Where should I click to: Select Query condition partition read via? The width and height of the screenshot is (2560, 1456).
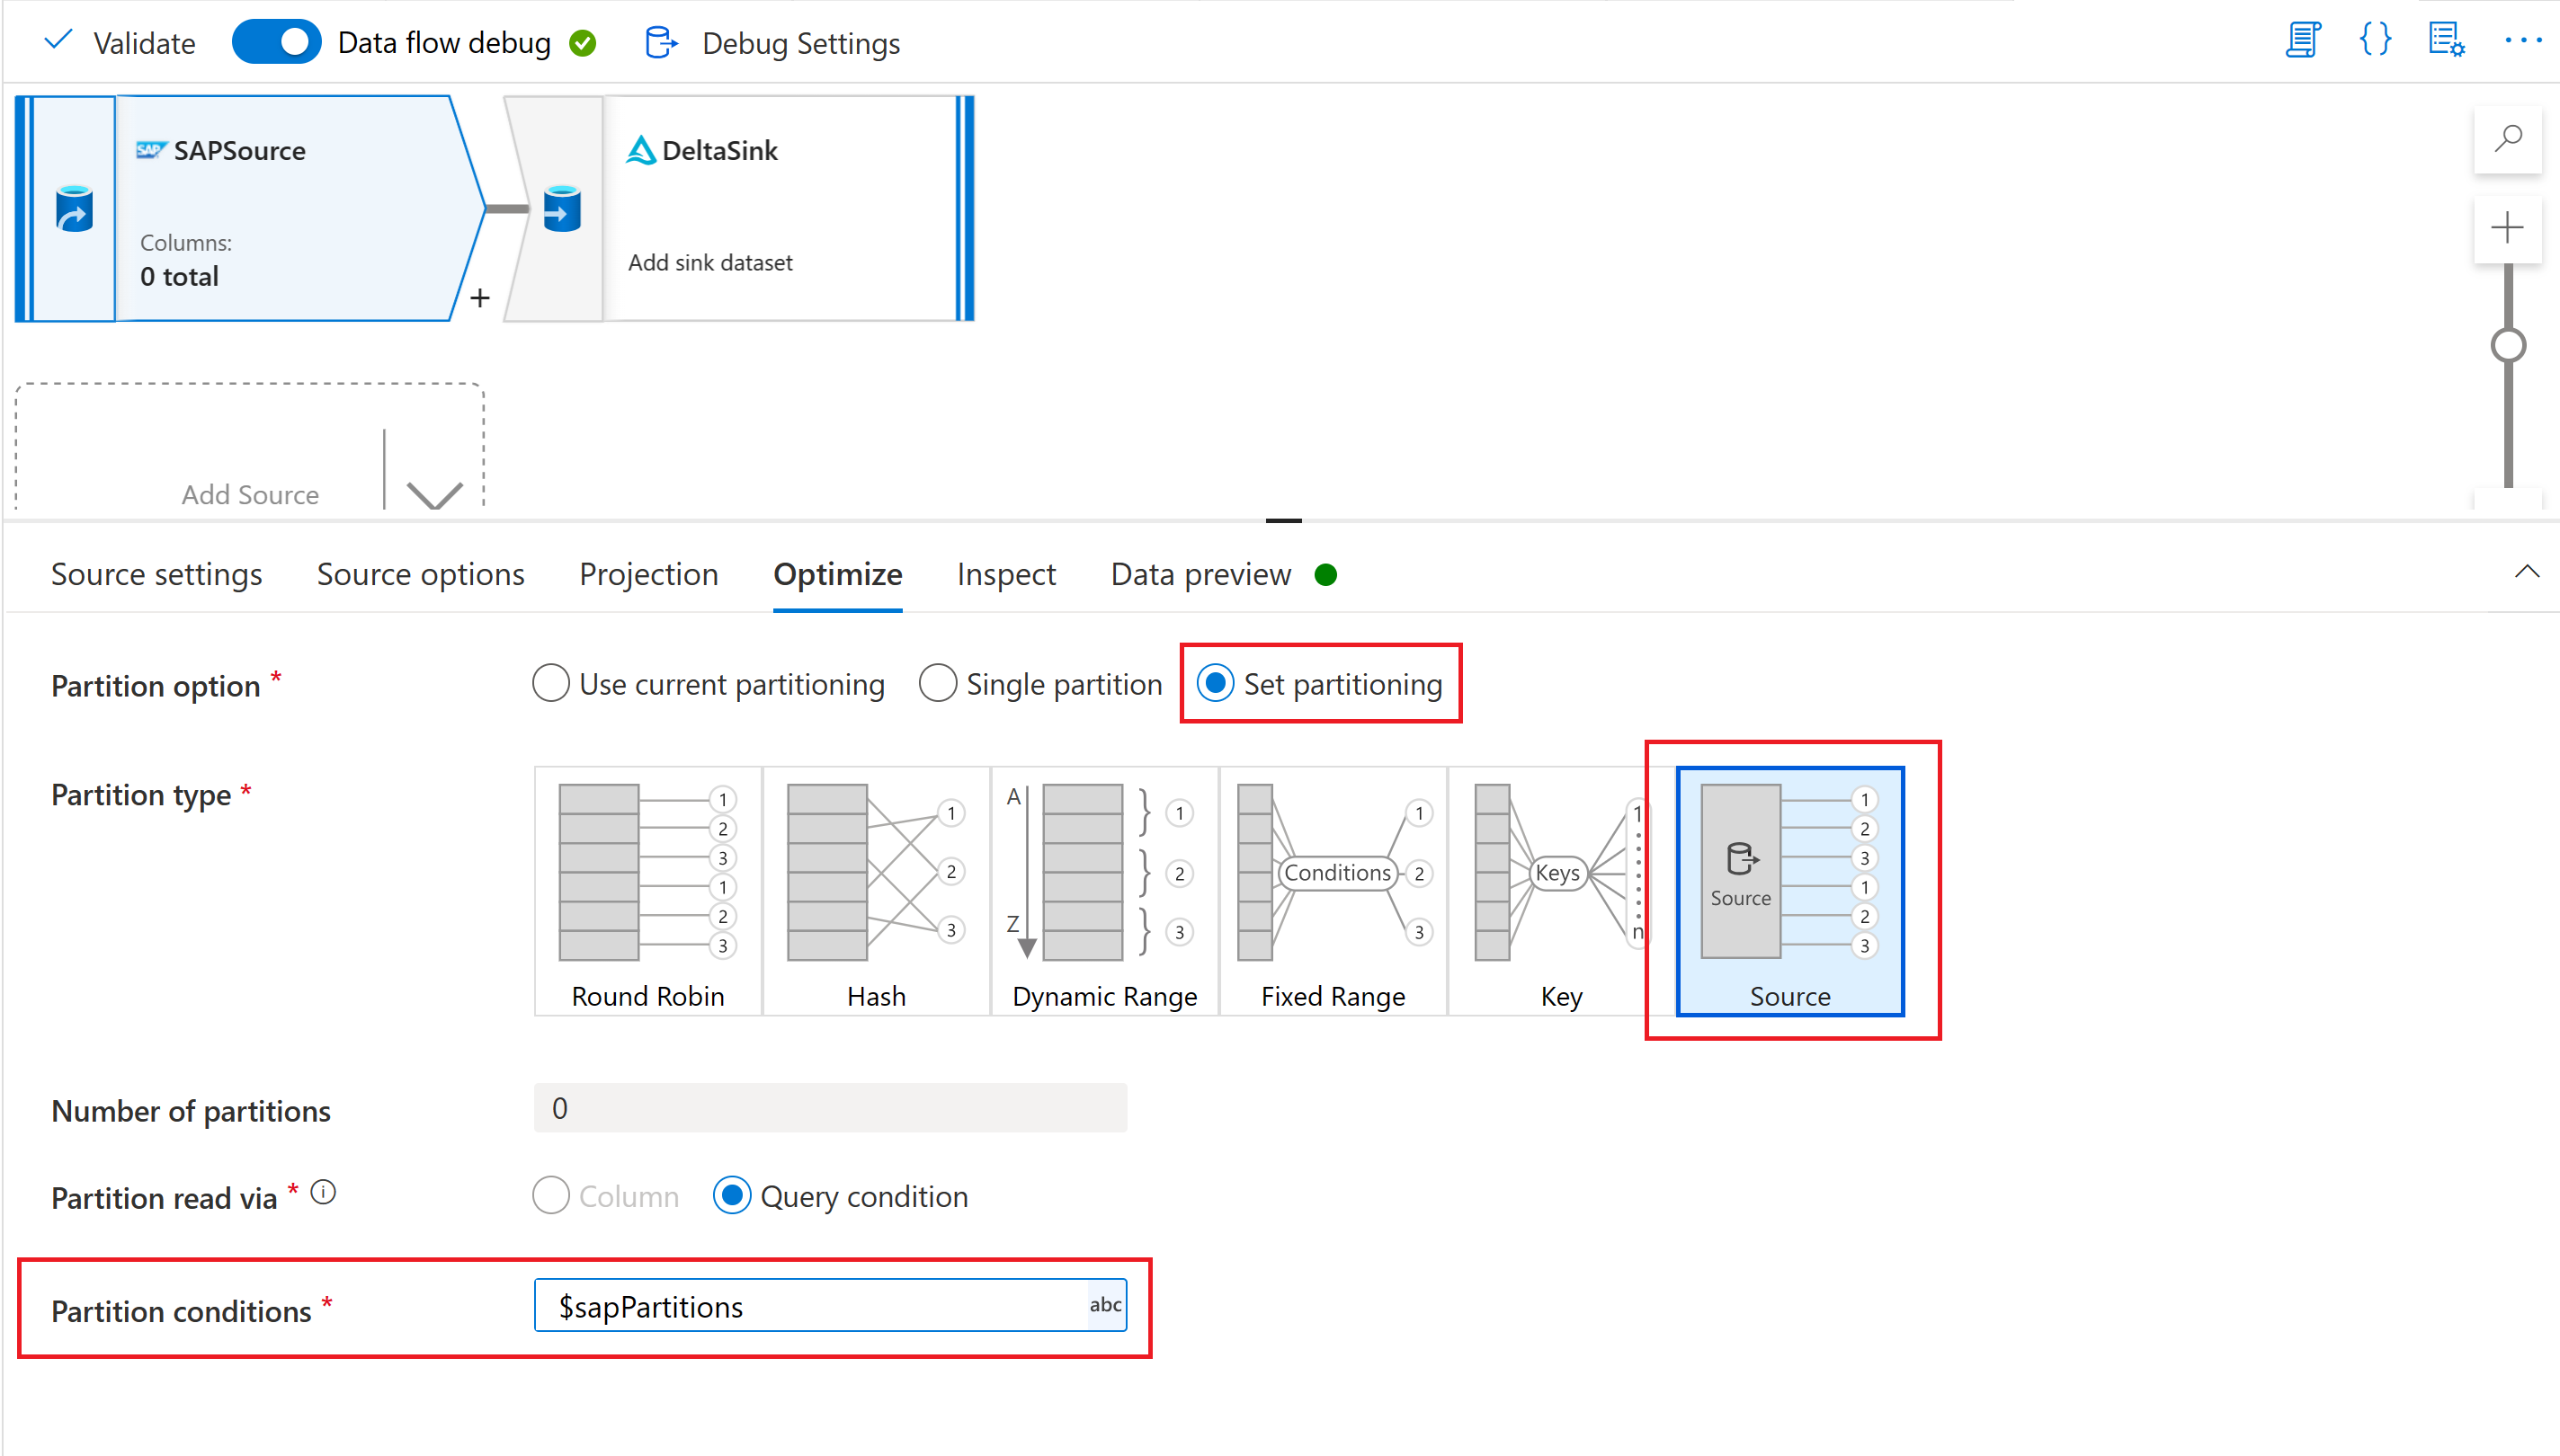(733, 1195)
